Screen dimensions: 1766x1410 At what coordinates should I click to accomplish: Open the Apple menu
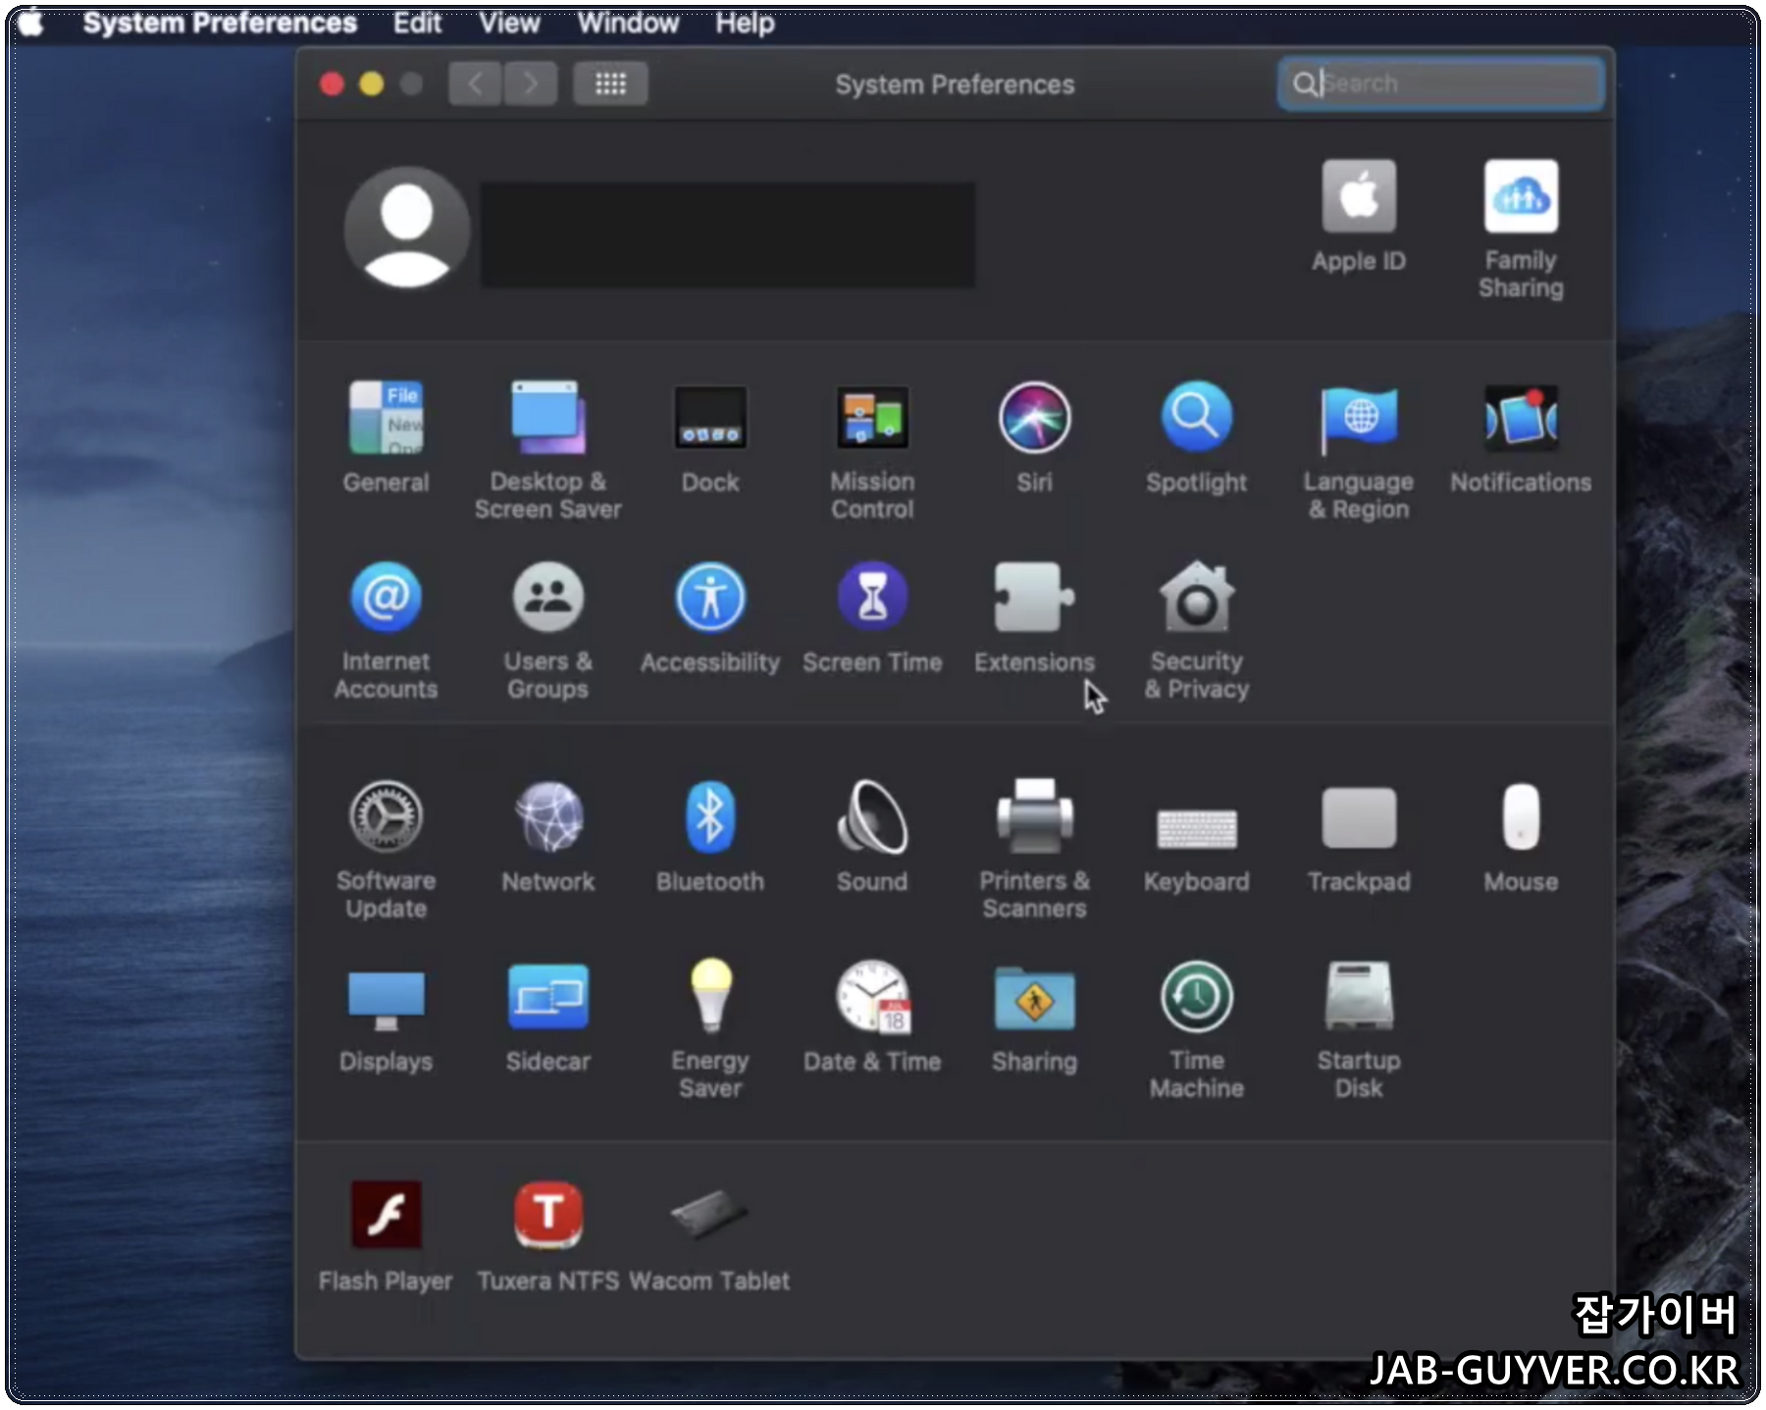(30, 22)
